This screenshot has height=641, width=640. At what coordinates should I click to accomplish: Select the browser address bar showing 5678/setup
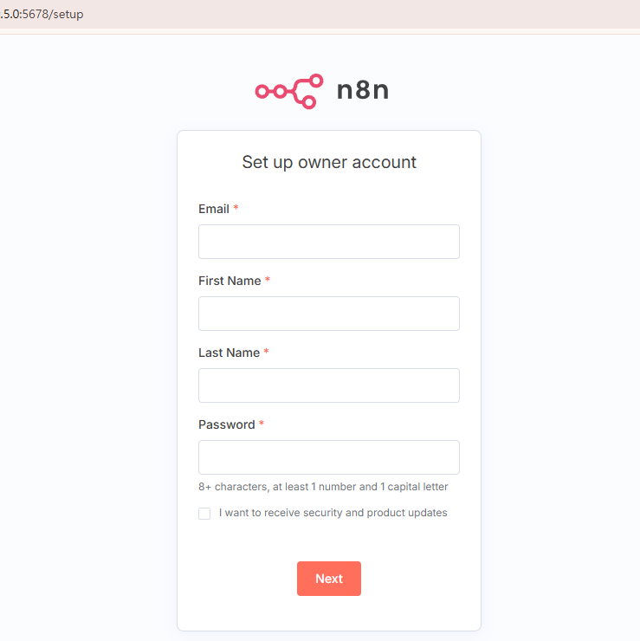42,14
